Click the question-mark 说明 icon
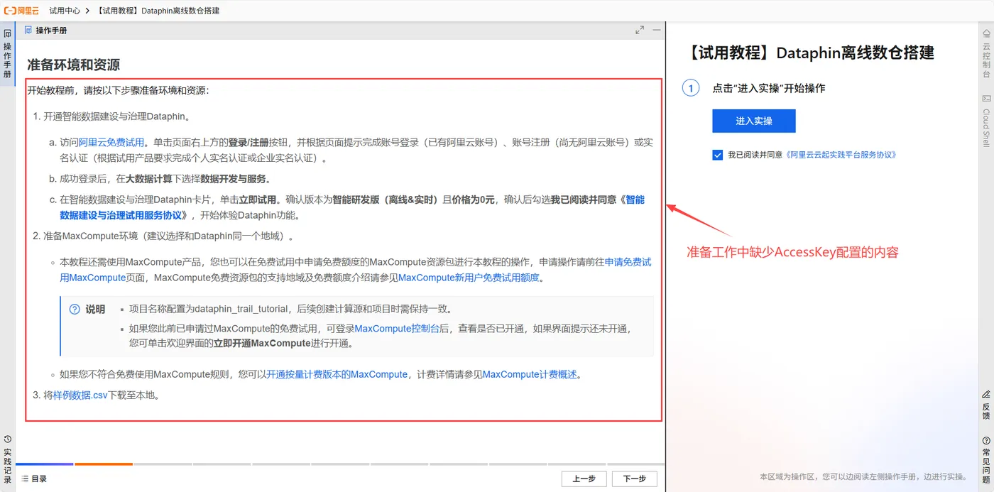Screen dimensions: 994x492 click(x=75, y=310)
